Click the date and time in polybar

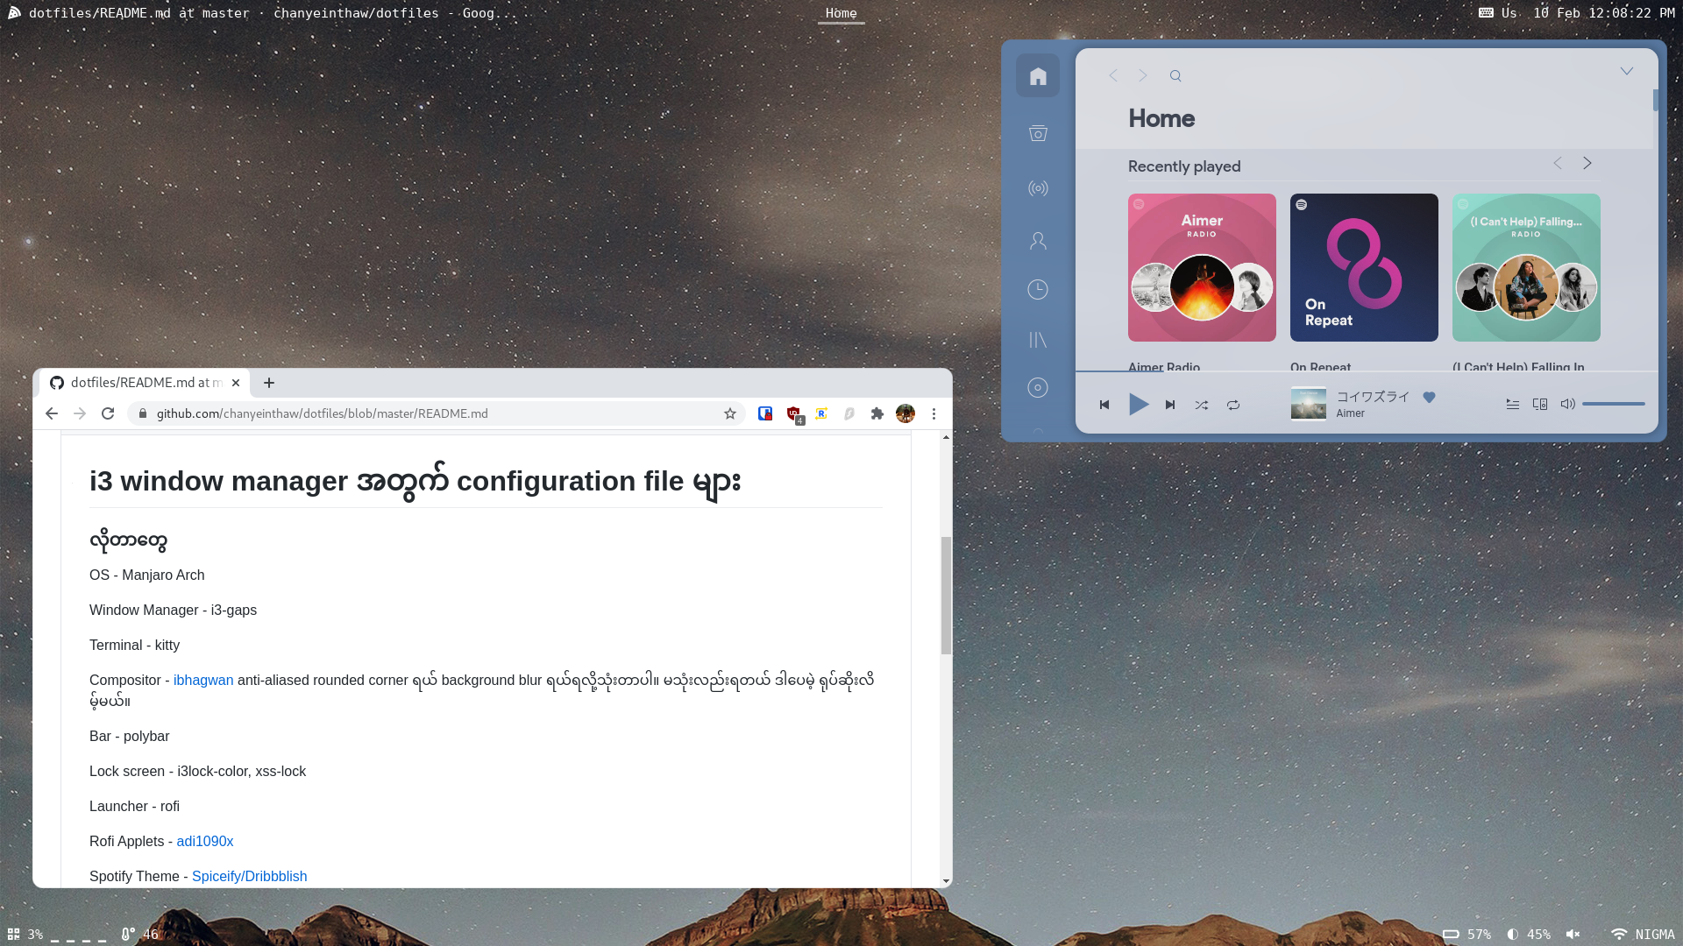tap(1604, 13)
